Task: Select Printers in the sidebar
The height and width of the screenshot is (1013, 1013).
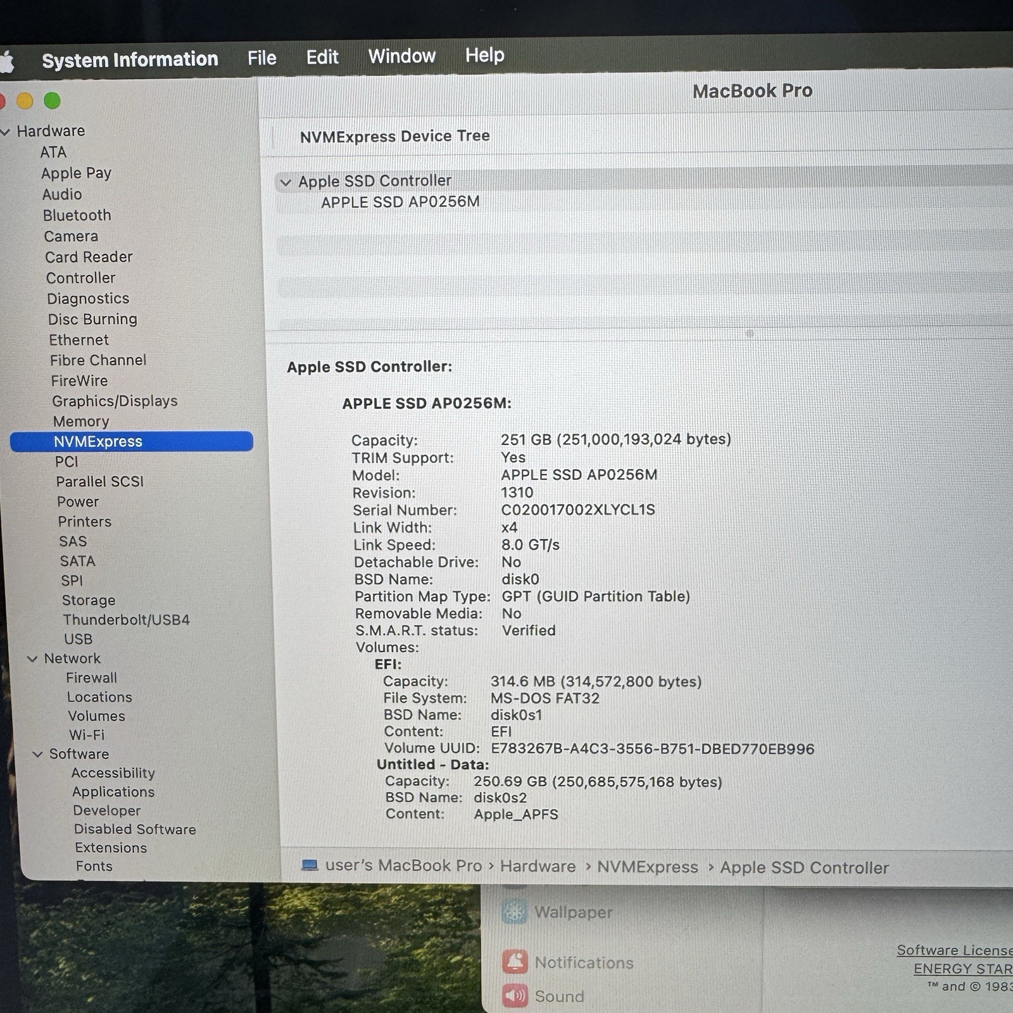Action: [85, 522]
